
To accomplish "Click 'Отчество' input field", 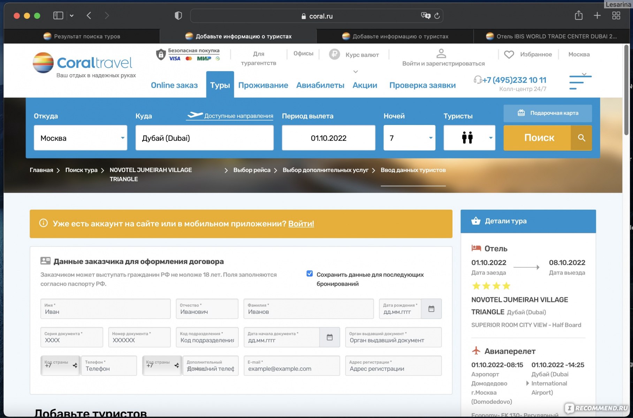I will pos(207,309).
